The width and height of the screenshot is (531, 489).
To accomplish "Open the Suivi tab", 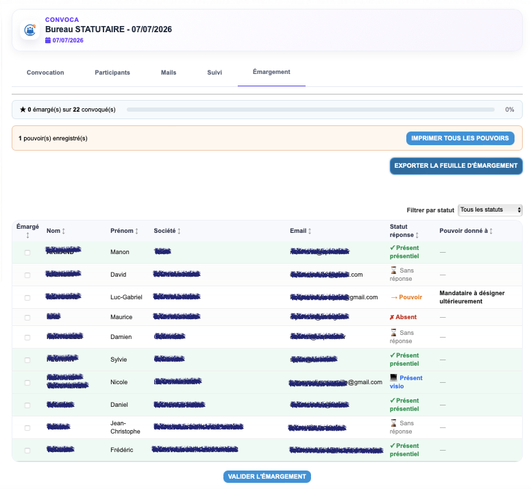I will 214,73.
